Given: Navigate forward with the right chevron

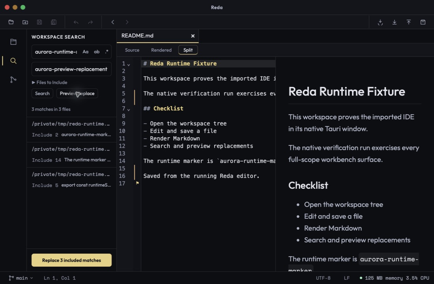Looking at the screenshot, I should point(127,22).
